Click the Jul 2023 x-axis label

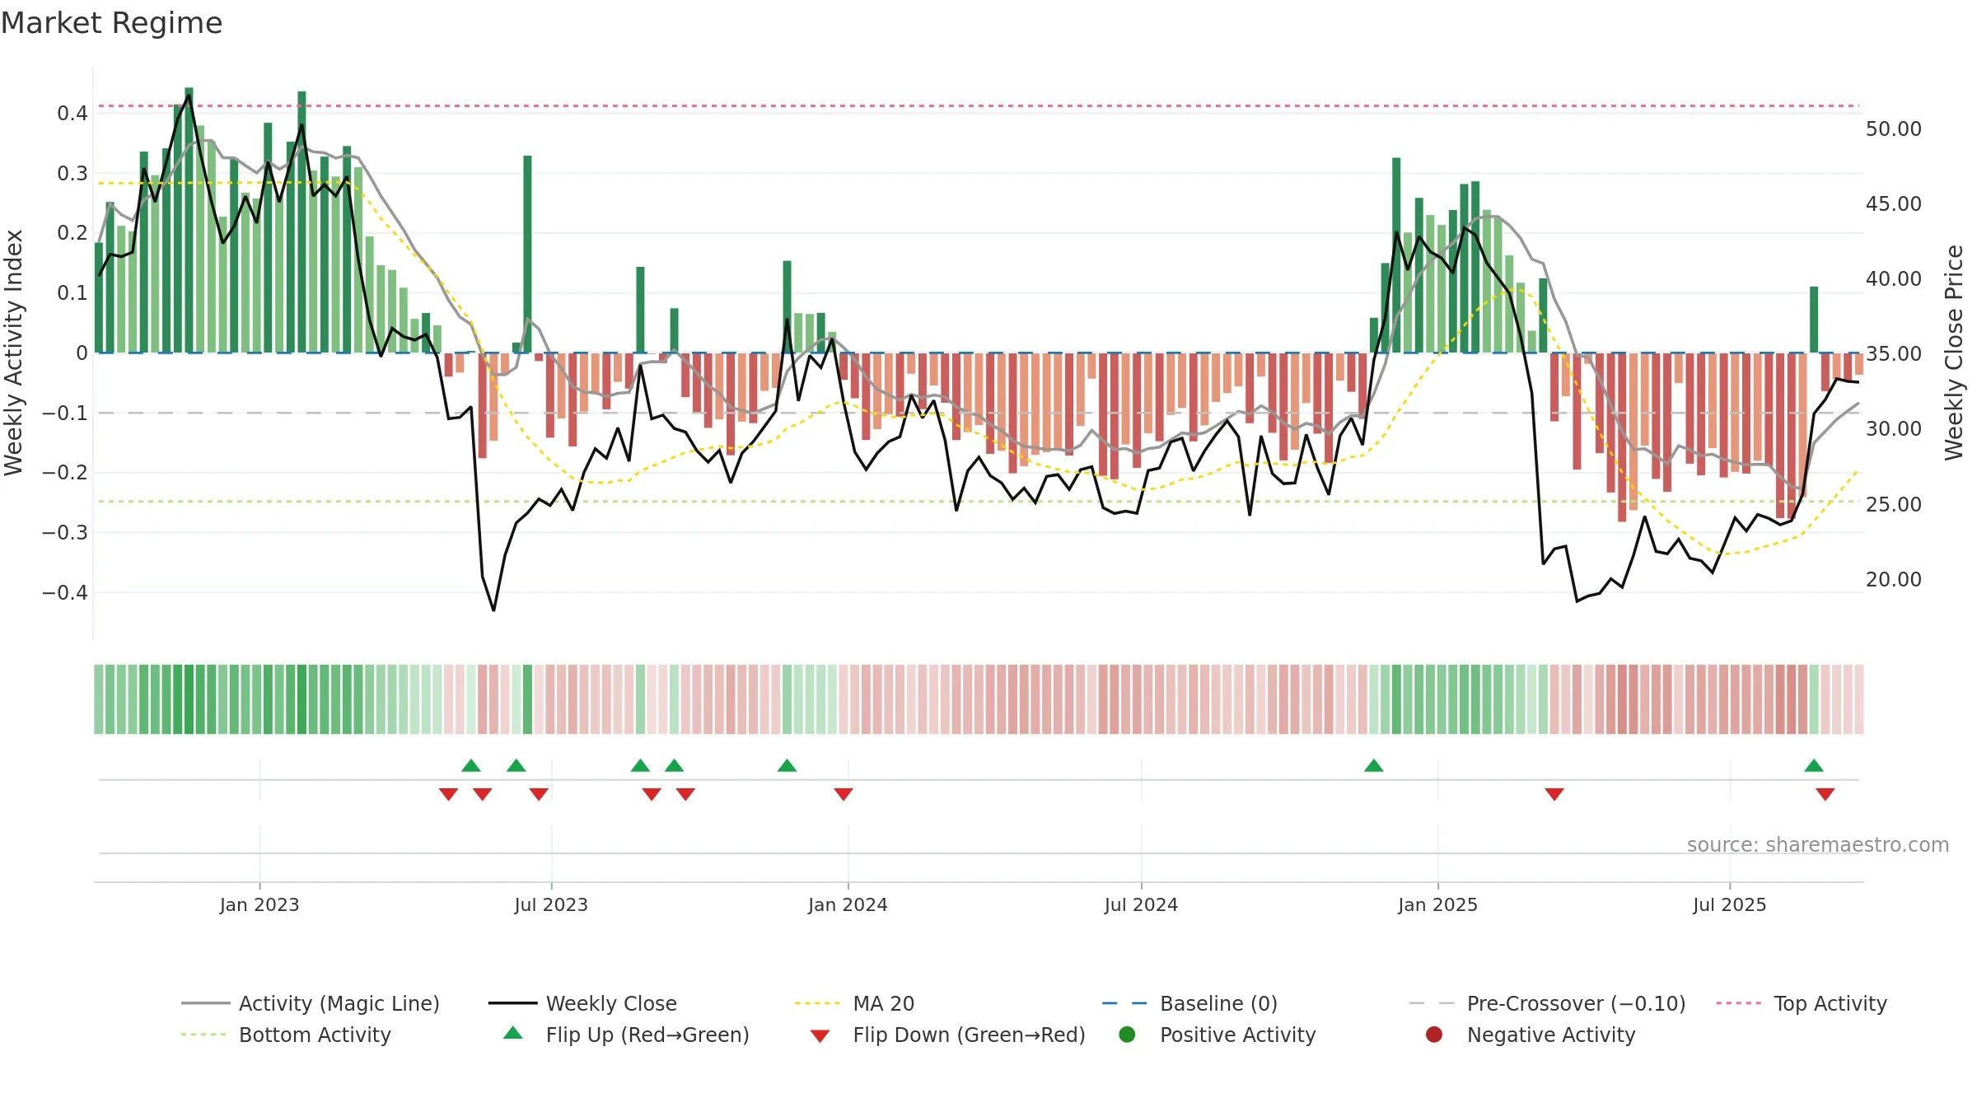coord(551,904)
